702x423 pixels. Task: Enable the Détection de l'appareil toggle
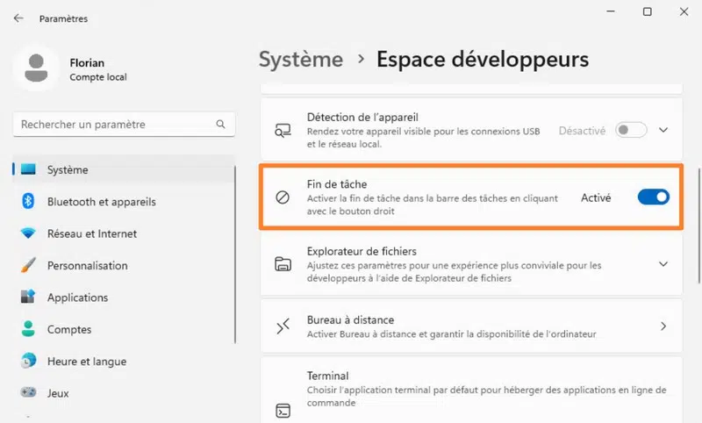pyautogui.click(x=631, y=130)
